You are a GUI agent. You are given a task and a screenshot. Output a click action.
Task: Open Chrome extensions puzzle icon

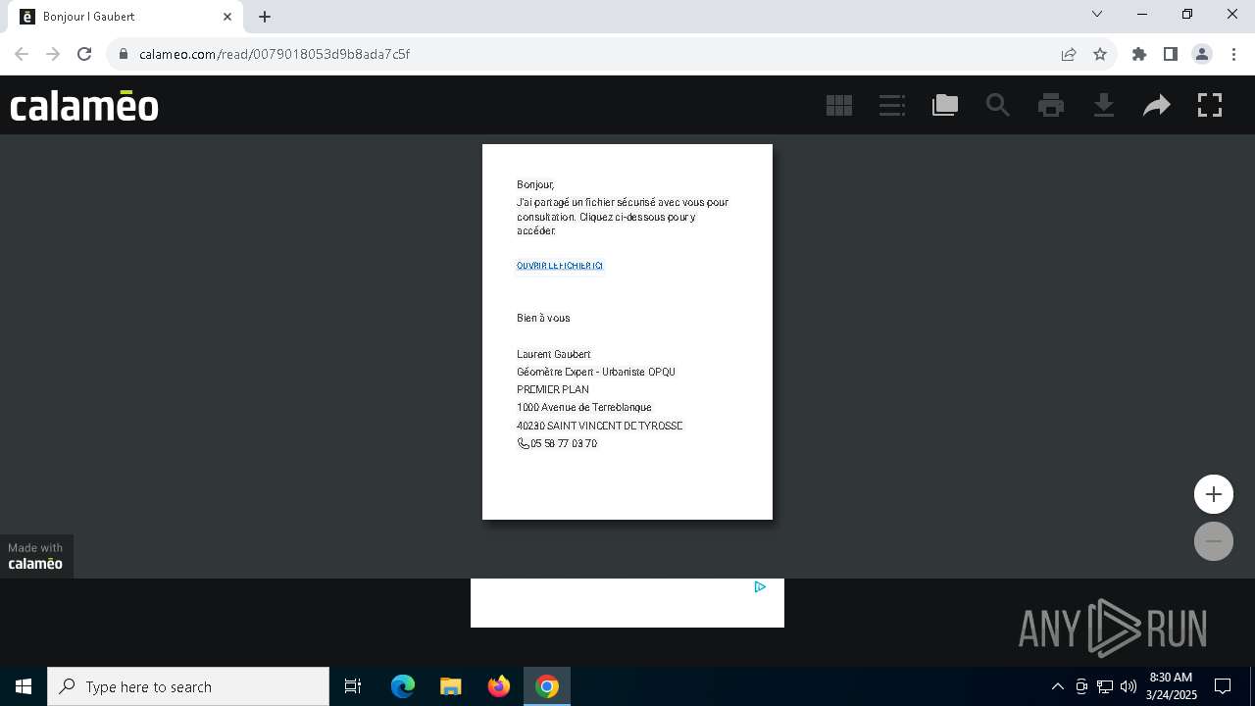pos(1139,54)
